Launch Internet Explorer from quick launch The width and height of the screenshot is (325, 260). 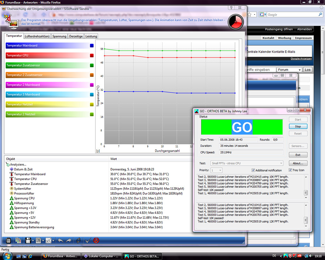coord(30,256)
